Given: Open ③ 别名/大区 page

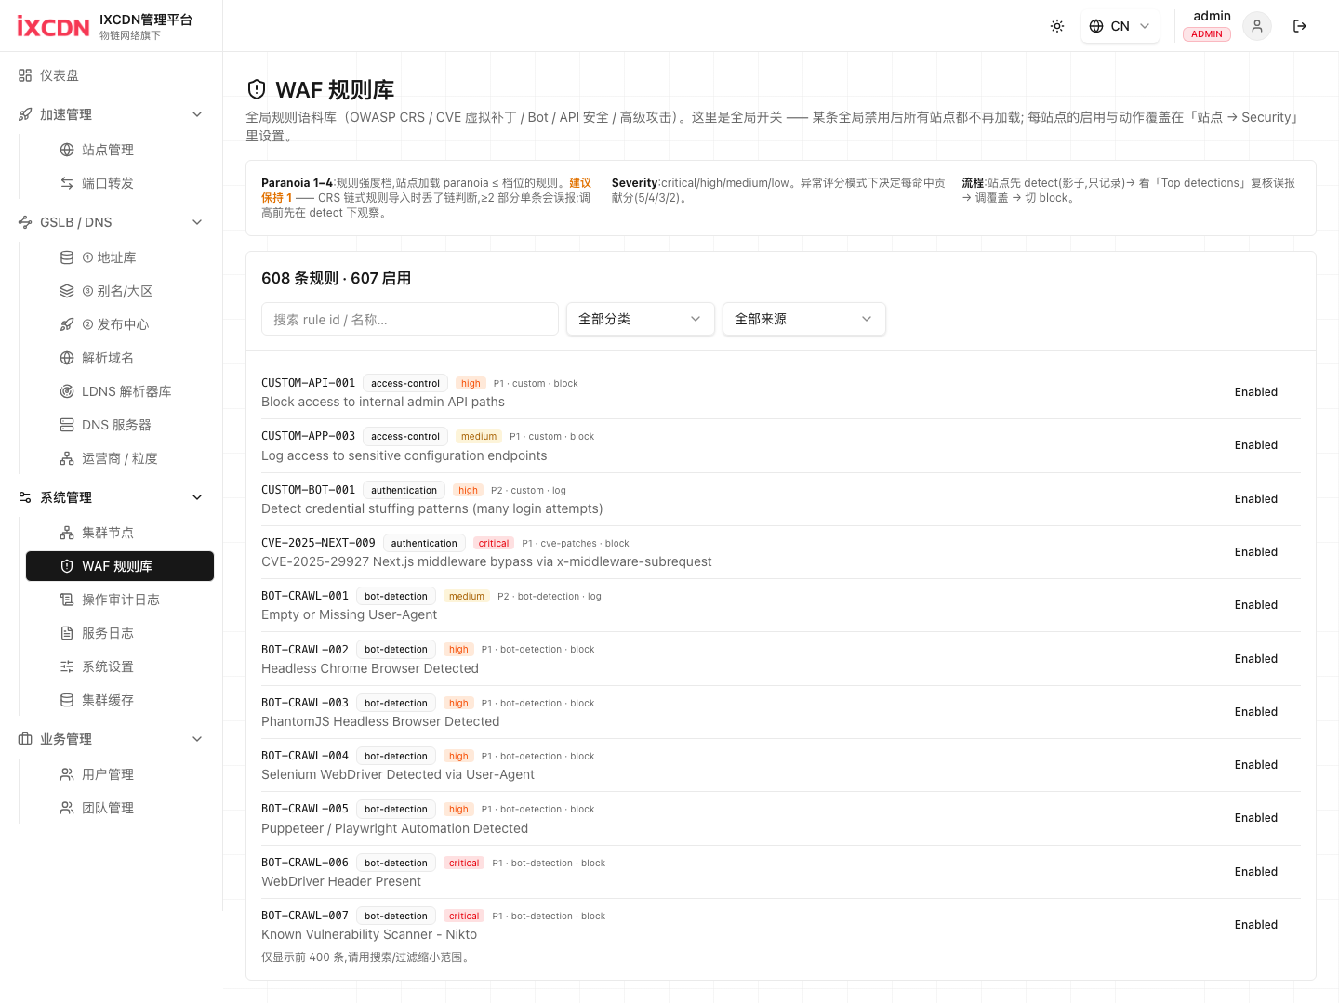Looking at the screenshot, I should pos(119,291).
